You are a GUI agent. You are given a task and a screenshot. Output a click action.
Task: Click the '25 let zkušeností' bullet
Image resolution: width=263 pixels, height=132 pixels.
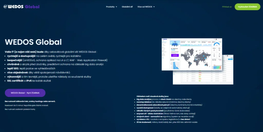[167, 122]
